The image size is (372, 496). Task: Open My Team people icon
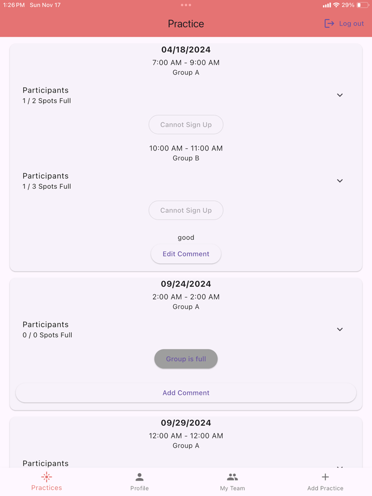pyautogui.click(x=232, y=477)
